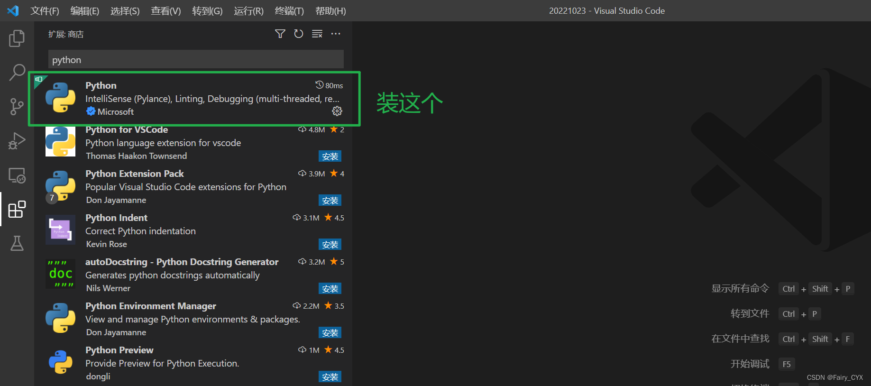Screen dimensions: 871x386
Task: Click publisher name Nils Werner
Action: (108, 288)
